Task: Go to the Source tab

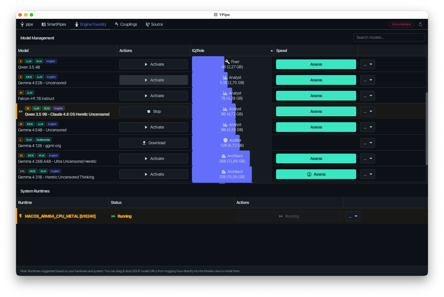Action: [154, 24]
